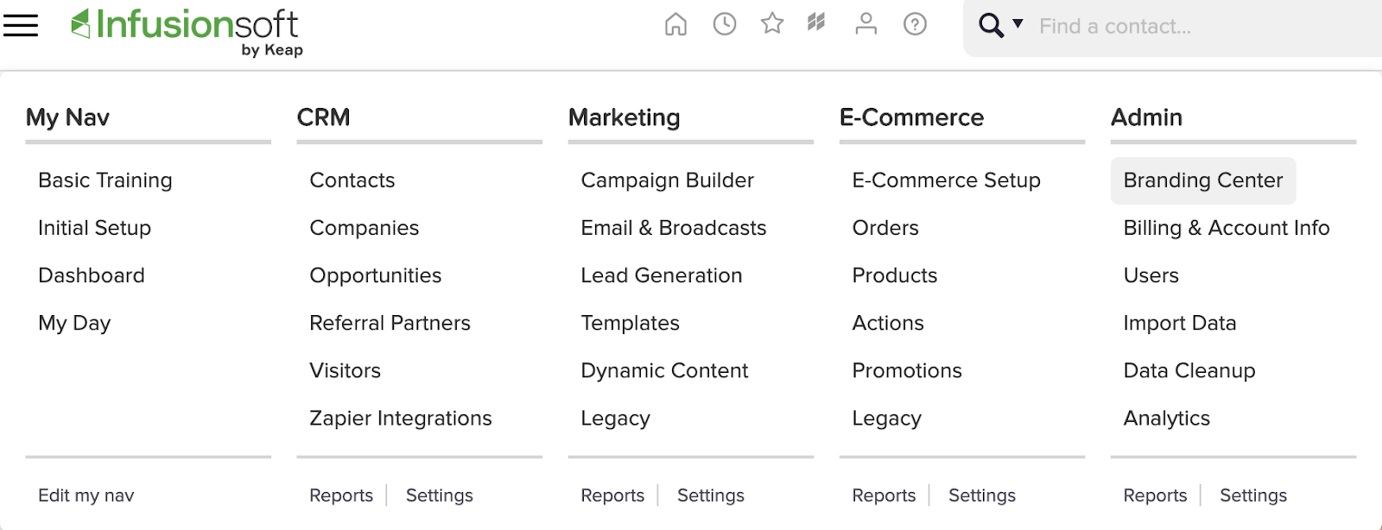Open Templates under Marketing

click(631, 323)
